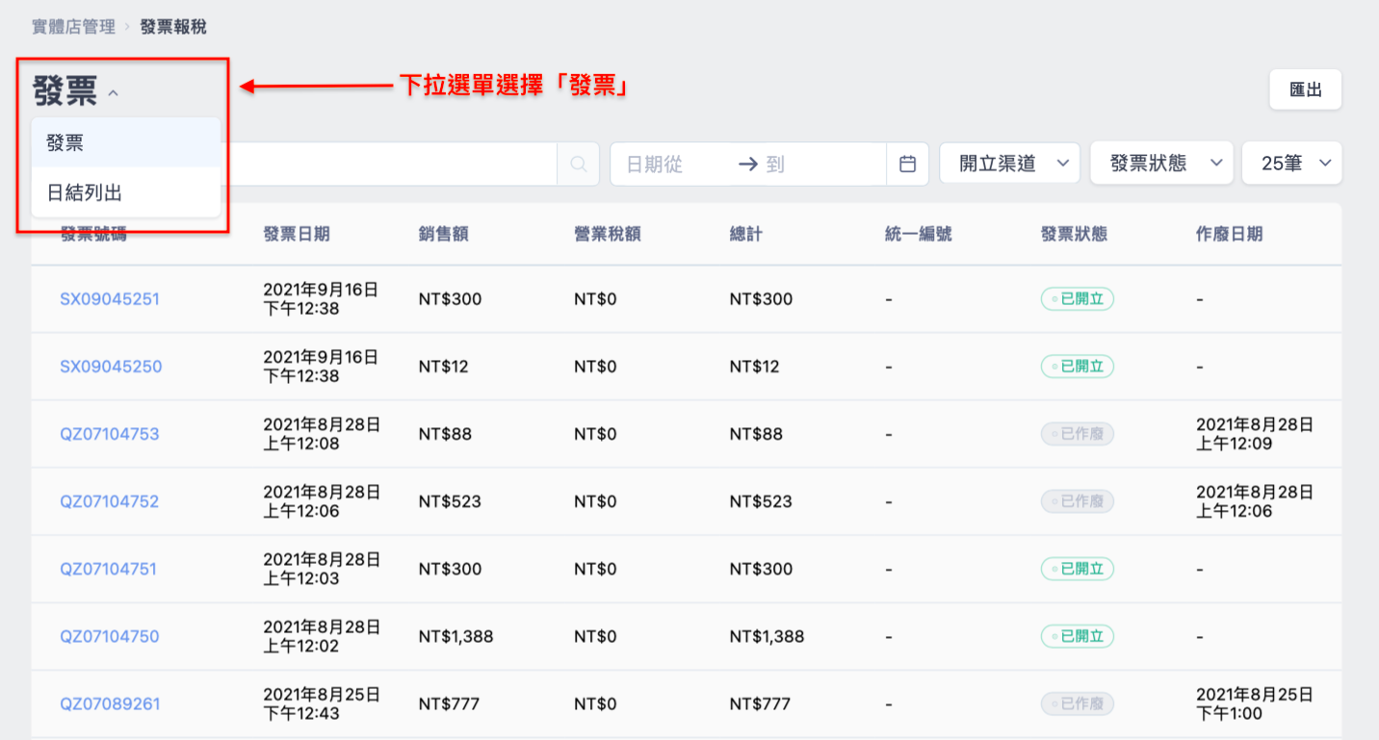Image resolution: width=1379 pixels, height=740 pixels.
Task: Click the 營業稅額 column header
Action: click(608, 234)
